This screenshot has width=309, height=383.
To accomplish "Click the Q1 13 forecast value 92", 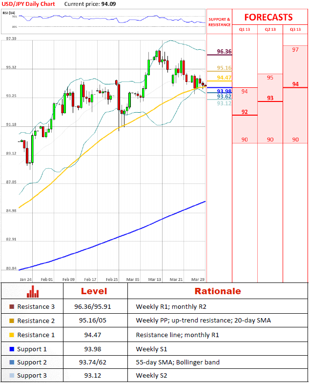I will tap(245, 112).
